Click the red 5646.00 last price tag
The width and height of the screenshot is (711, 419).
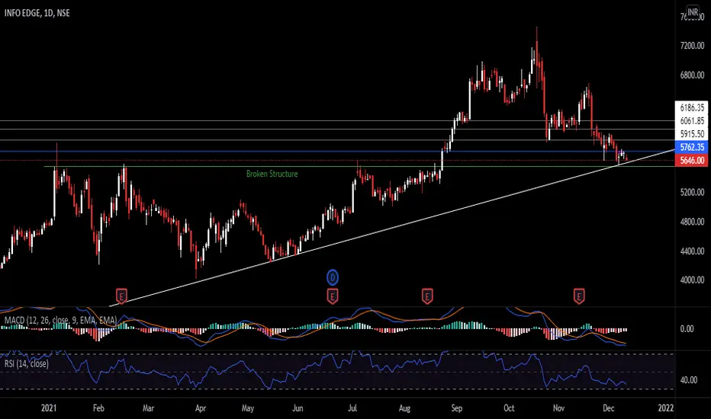pyautogui.click(x=691, y=160)
